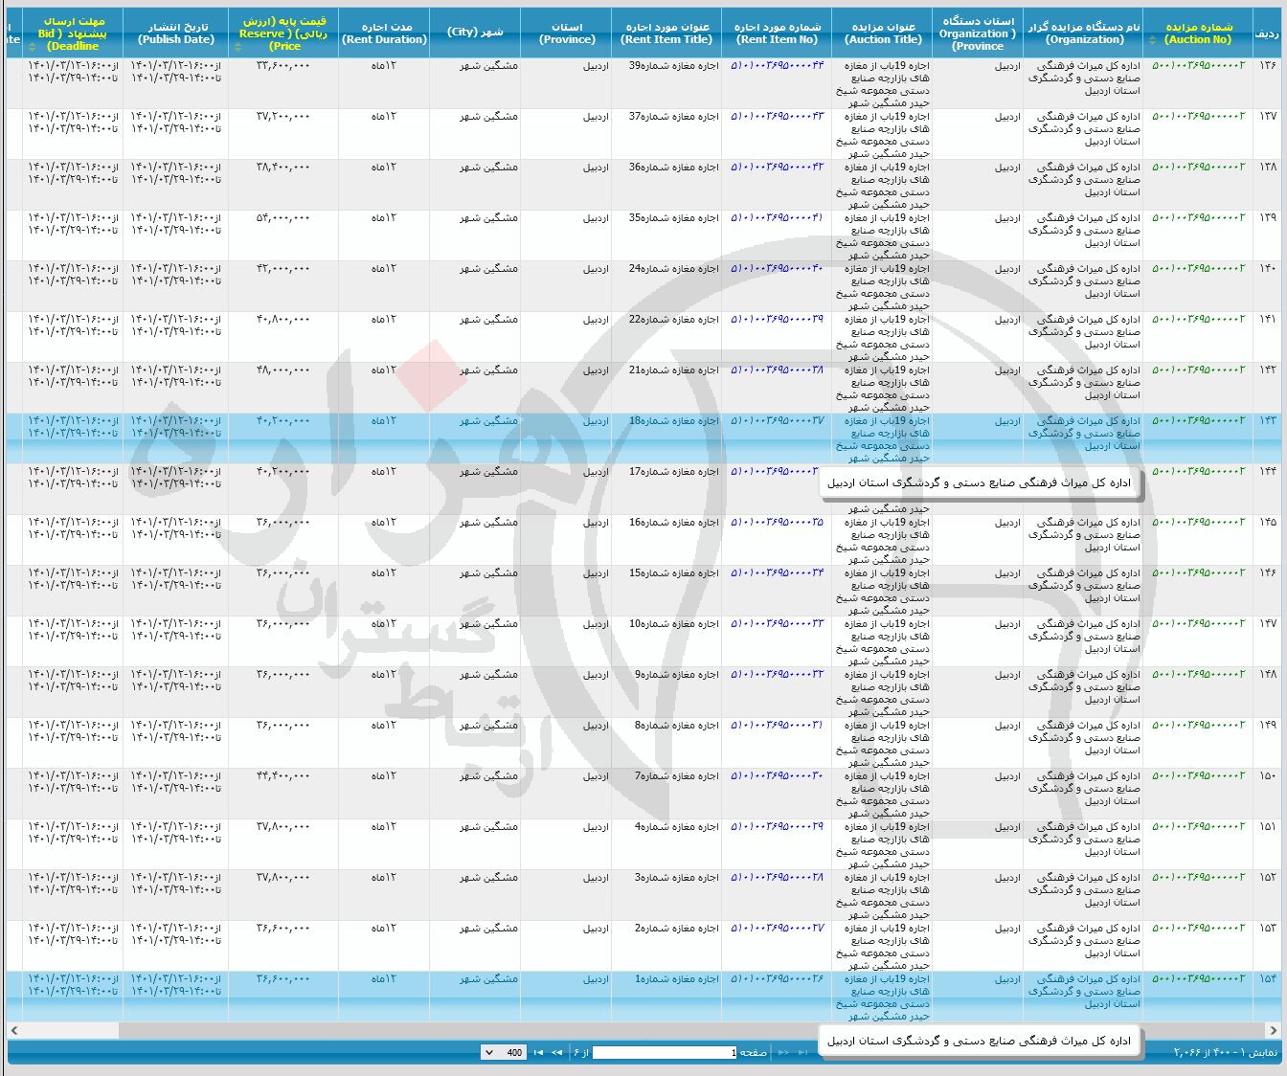Open the rows-per-page 400 dropdown

point(503,1052)
